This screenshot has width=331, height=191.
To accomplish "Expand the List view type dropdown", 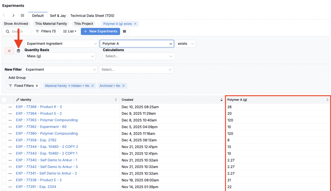I will point(70,31).
